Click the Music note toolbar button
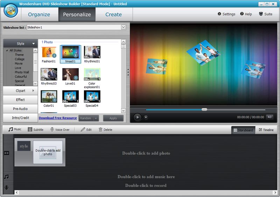280x197 pixels. coord(15,129)
